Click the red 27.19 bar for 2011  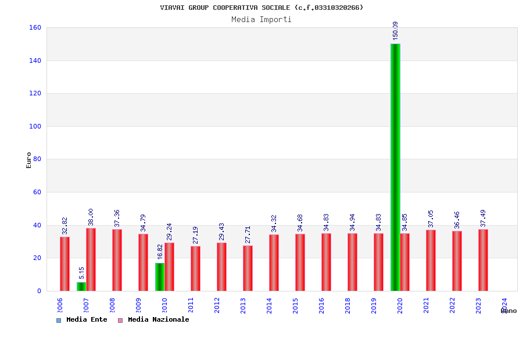[195, 269]
